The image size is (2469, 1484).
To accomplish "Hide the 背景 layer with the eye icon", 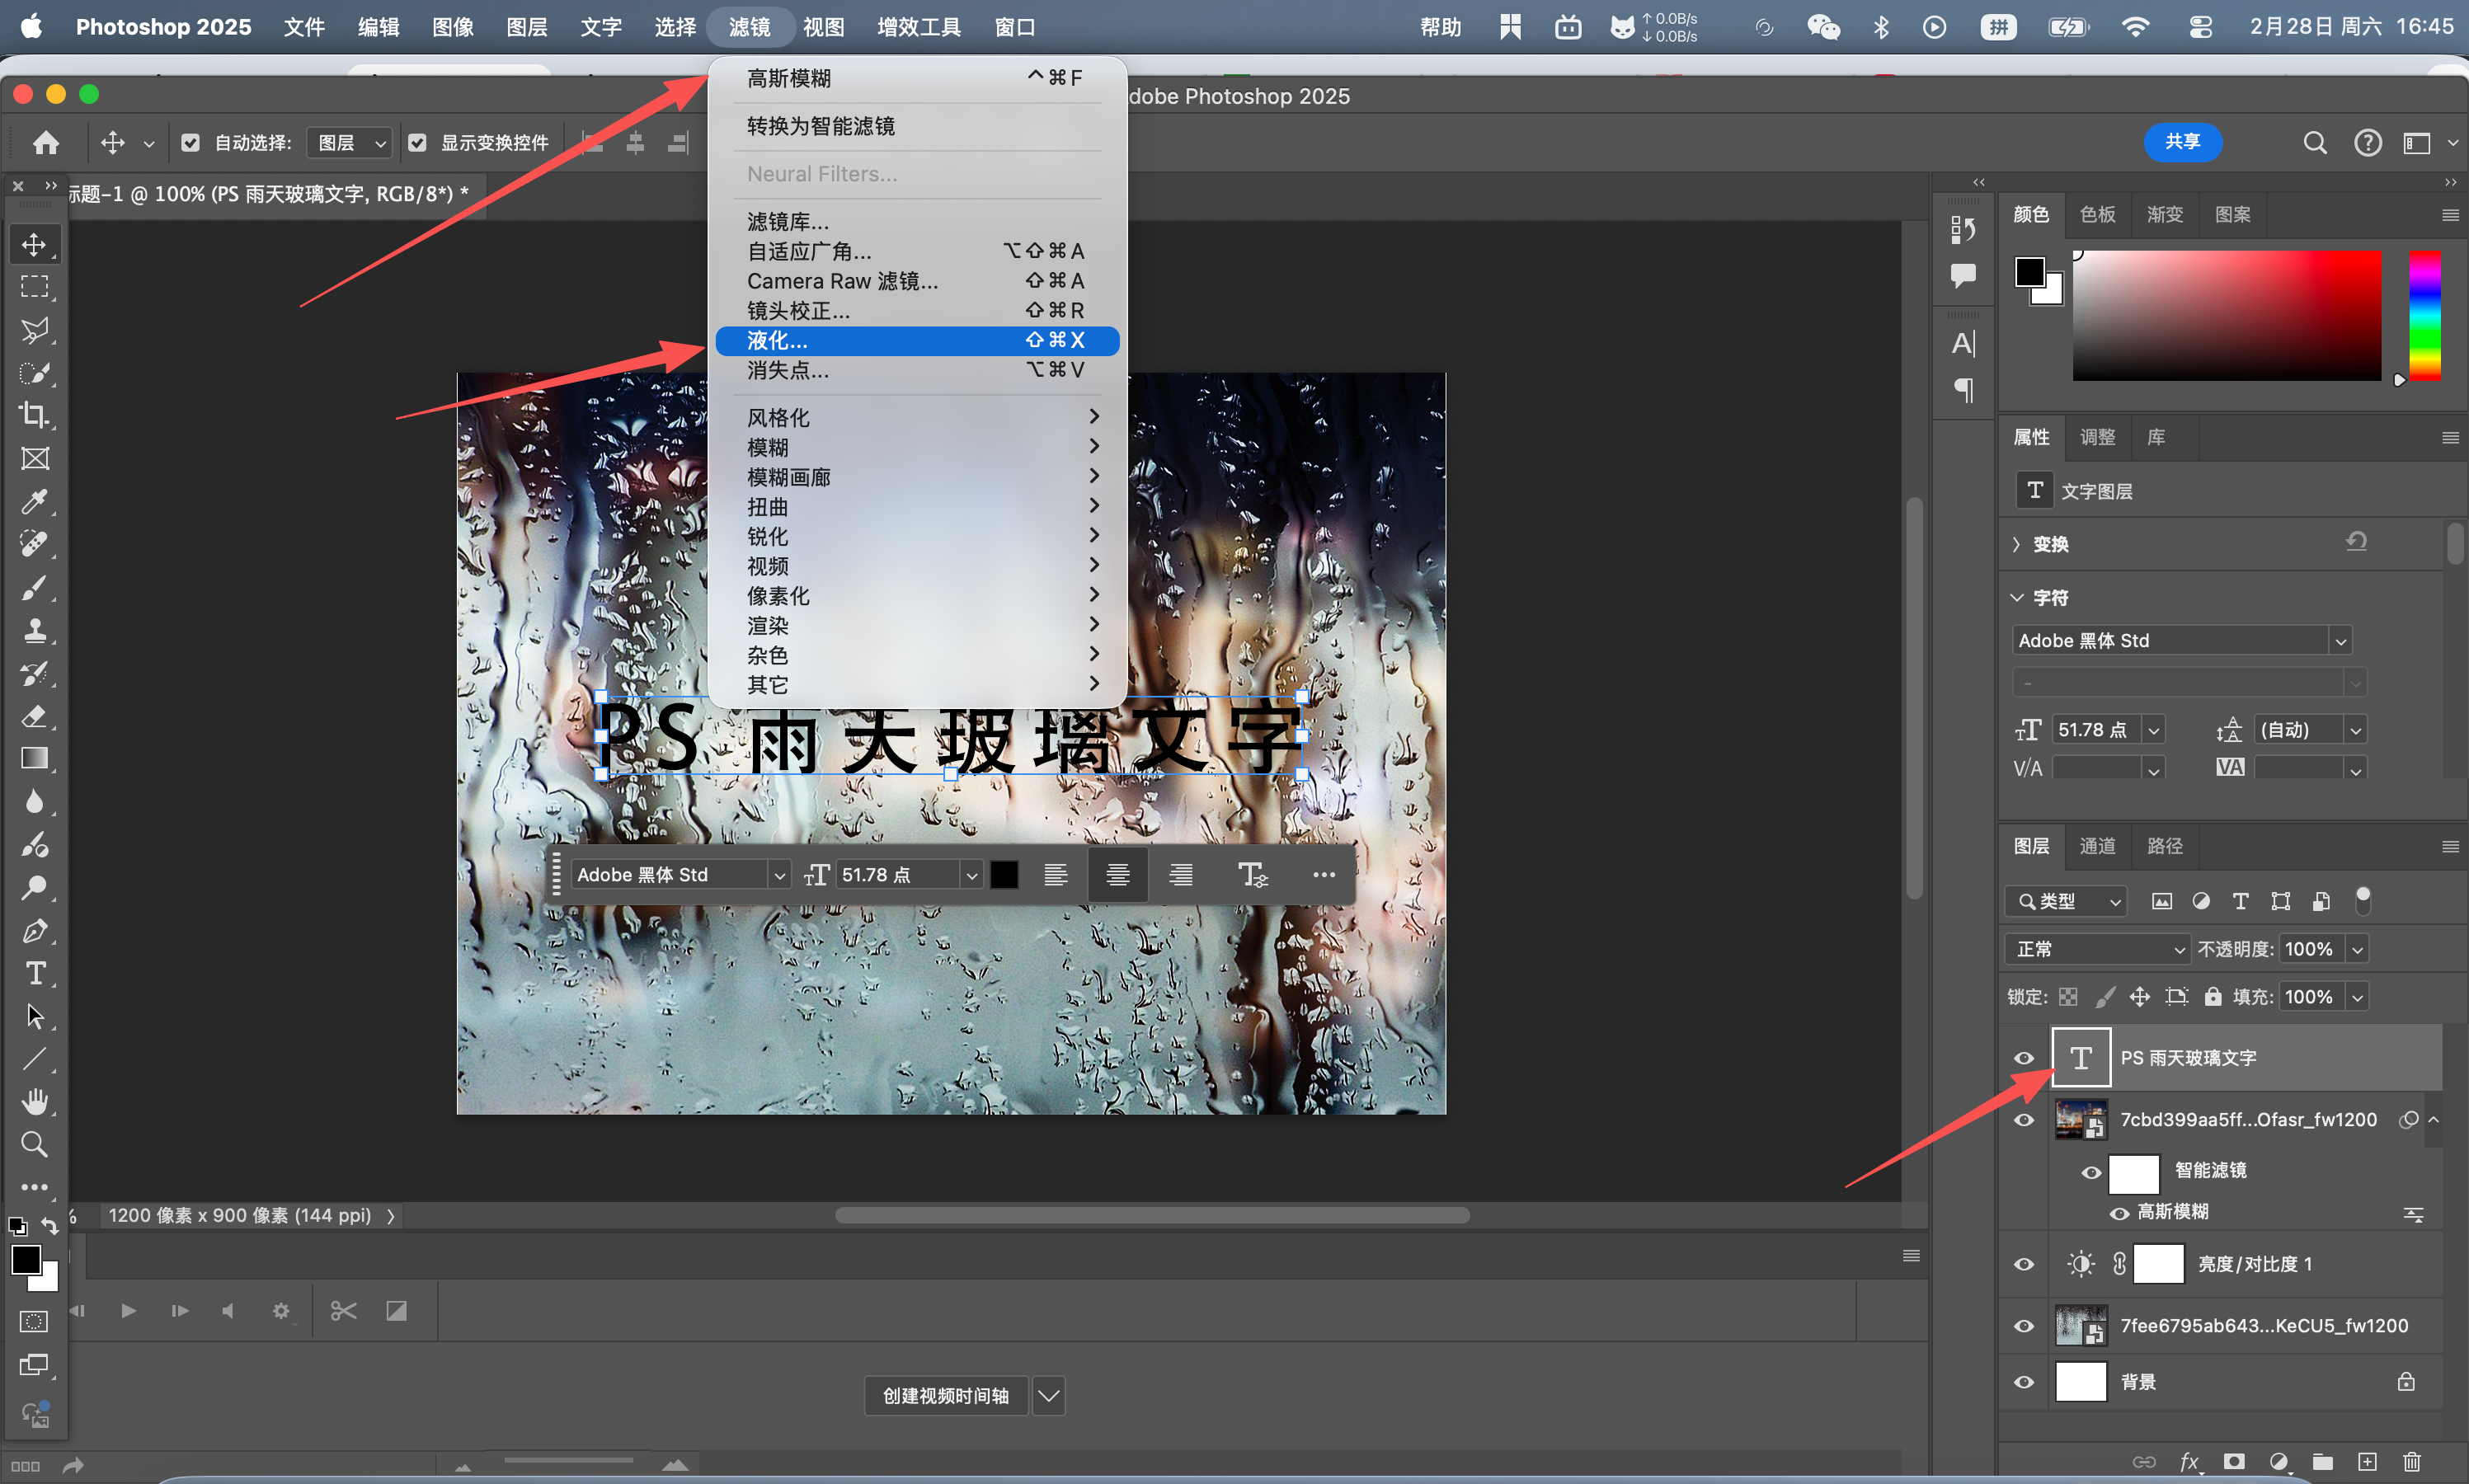I will pyautogui.click(x=2024, y=1382).
